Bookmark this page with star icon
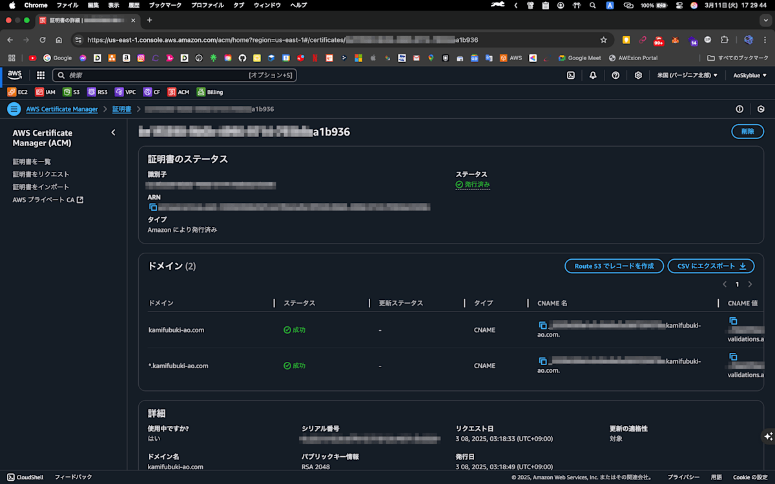The image size is (775, 484). (603, 40)
